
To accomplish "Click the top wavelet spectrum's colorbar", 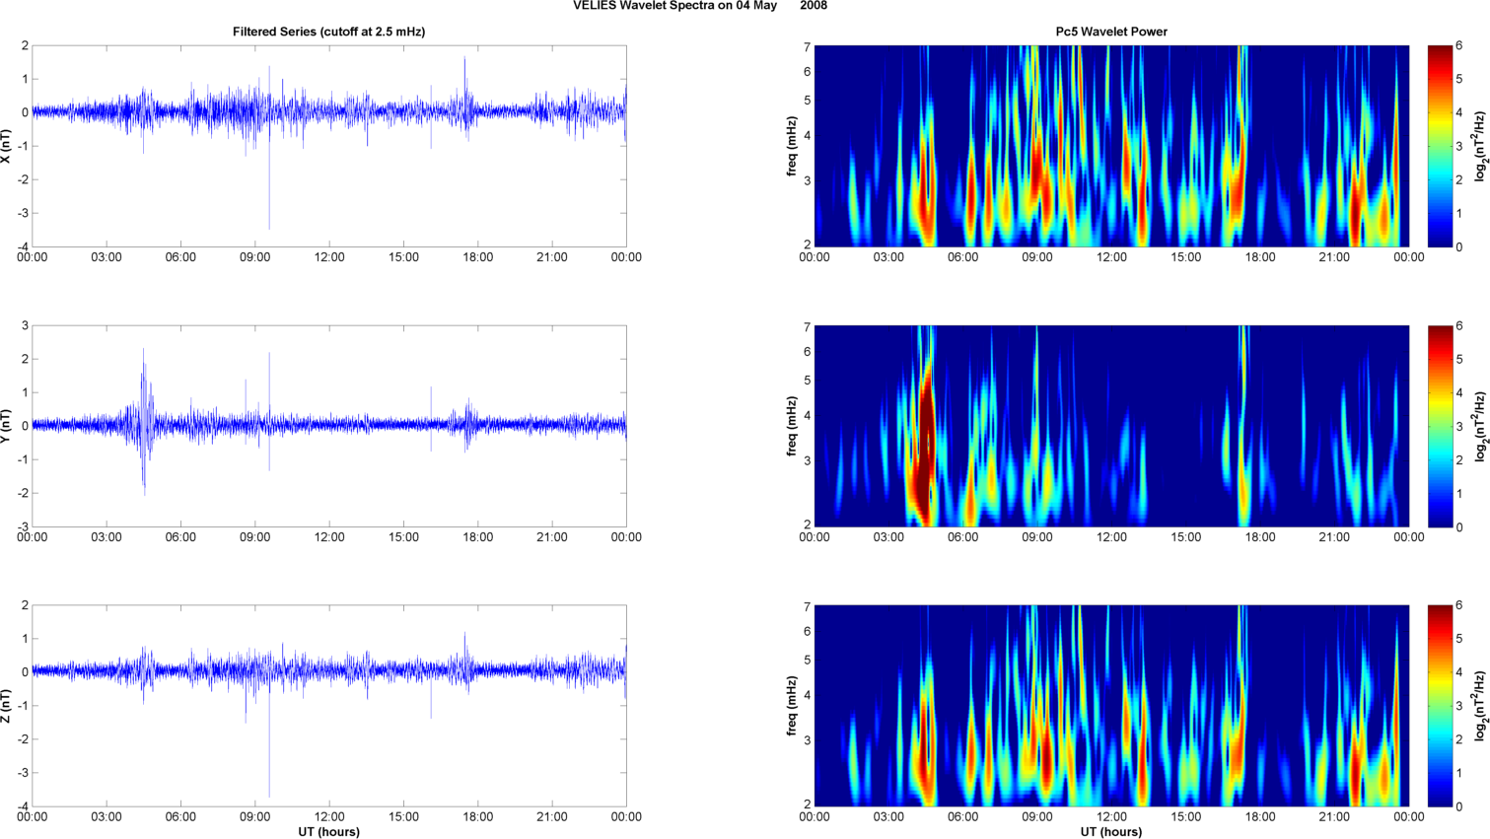I will coord(1440,146).
